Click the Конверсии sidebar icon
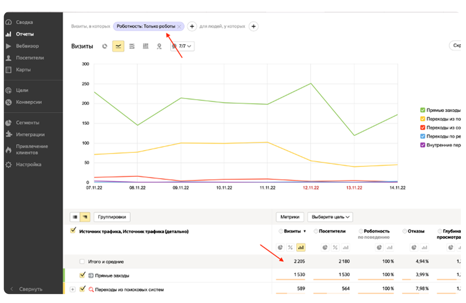Viewport: 466px width, 303px height. coord(9,102)
